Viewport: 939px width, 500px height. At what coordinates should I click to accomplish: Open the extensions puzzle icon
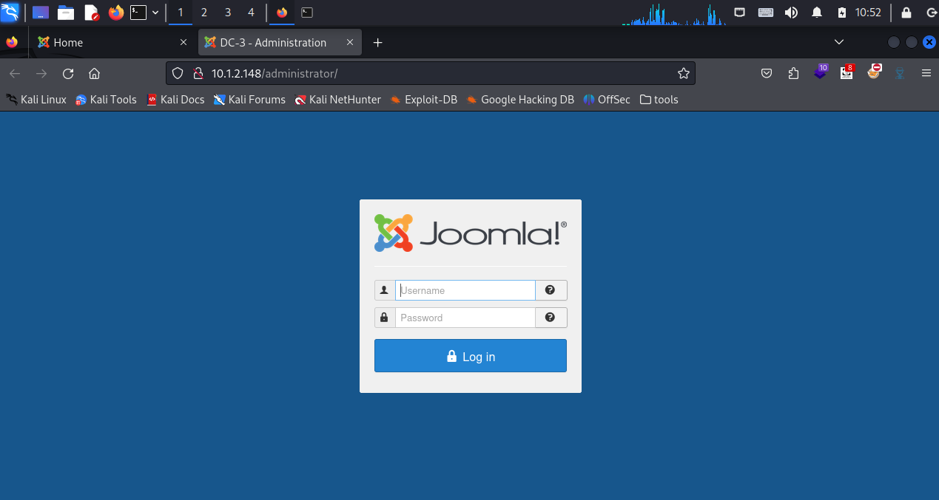pyautogui.click(x=794, y=73)
